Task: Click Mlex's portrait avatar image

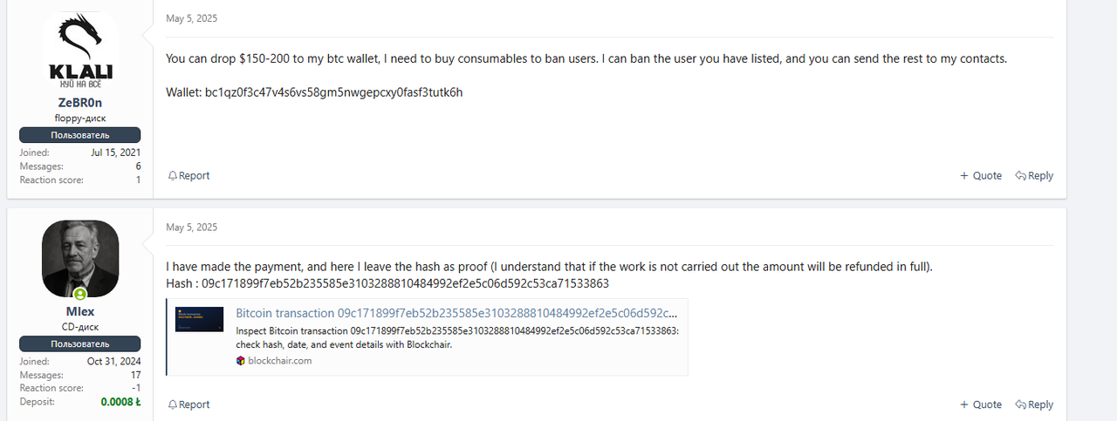Action: [x=80, y=258]
